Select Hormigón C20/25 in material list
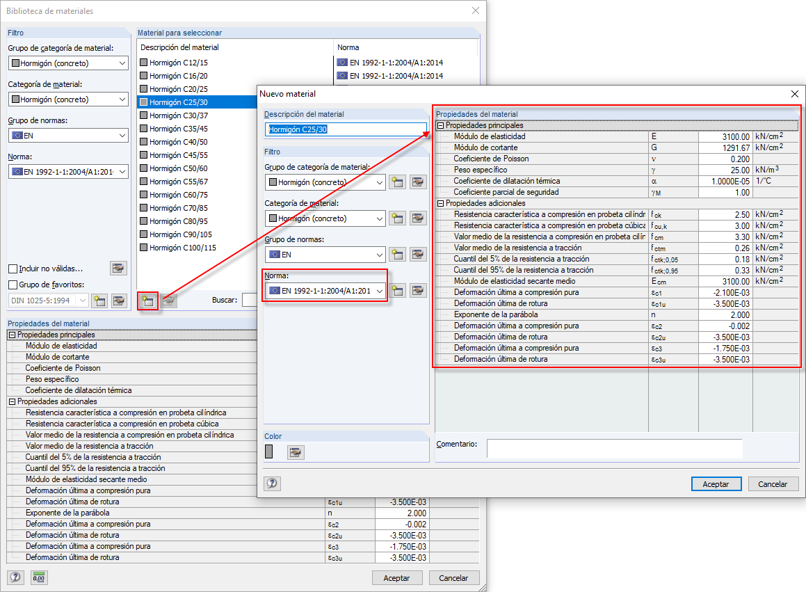The height and width of the screenshot is (592, 806). (178, 89)
